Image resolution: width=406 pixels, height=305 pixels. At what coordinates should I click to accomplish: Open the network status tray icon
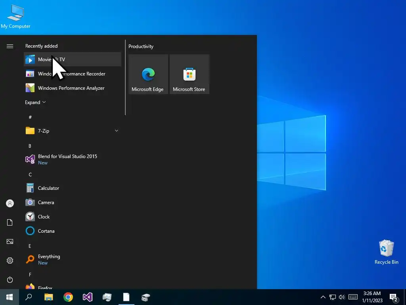(333, 297)
